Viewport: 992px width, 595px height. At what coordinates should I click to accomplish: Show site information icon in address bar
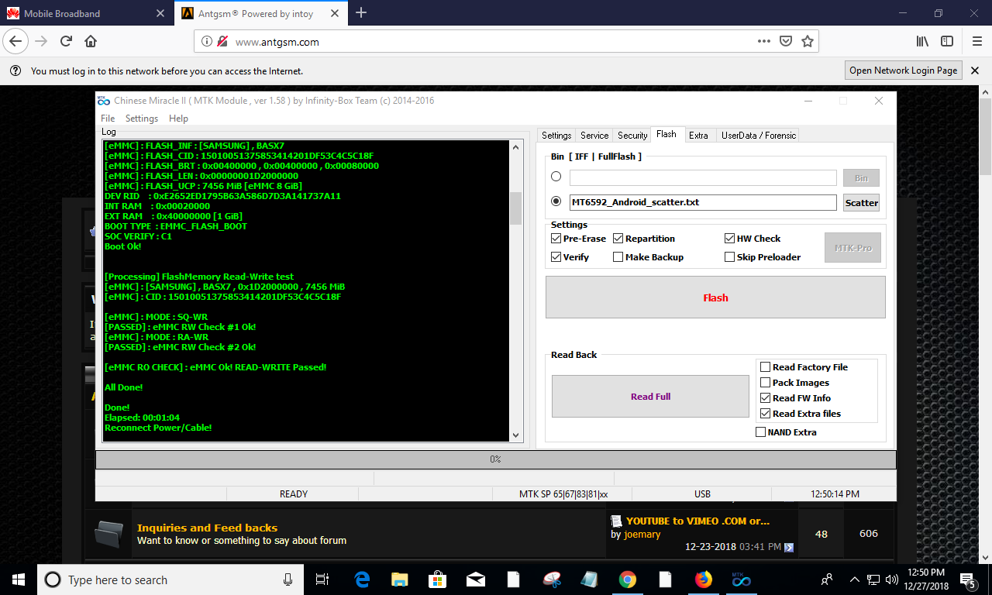click(x=208, y=42)
